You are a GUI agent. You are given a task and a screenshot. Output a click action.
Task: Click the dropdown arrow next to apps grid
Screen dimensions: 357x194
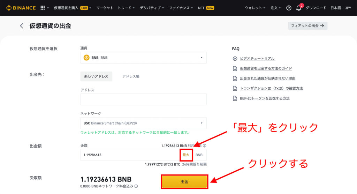(48, 8)
